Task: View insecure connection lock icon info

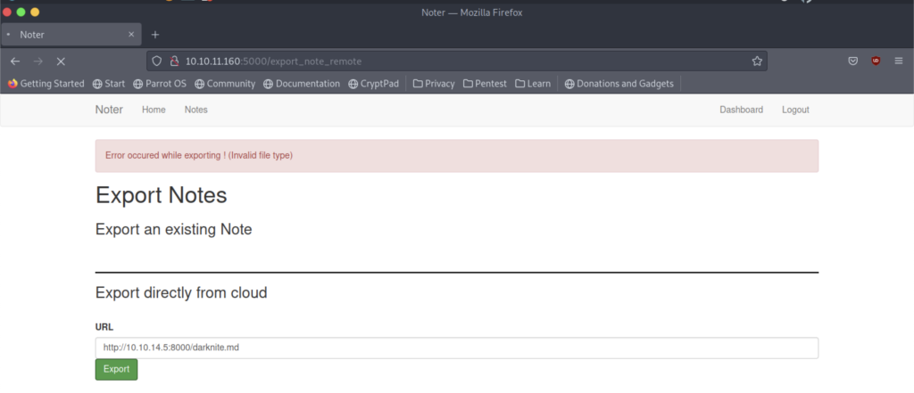Action: 173,61
